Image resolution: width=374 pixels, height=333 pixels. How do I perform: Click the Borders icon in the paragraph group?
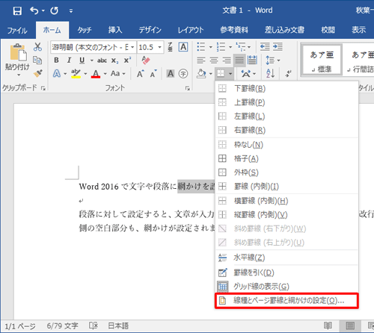[x=221, y=74]
